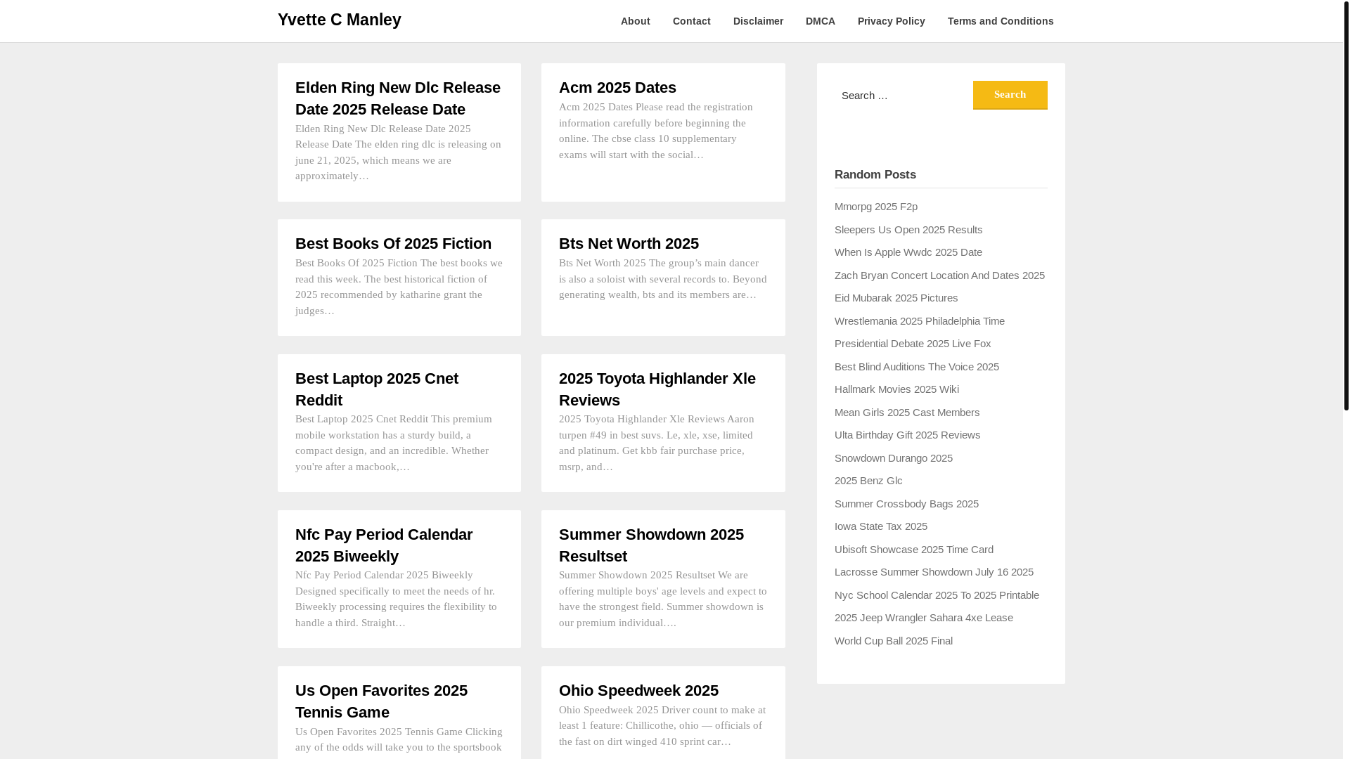Click the Summer Showdown excerpt text

tap(663, 599)
